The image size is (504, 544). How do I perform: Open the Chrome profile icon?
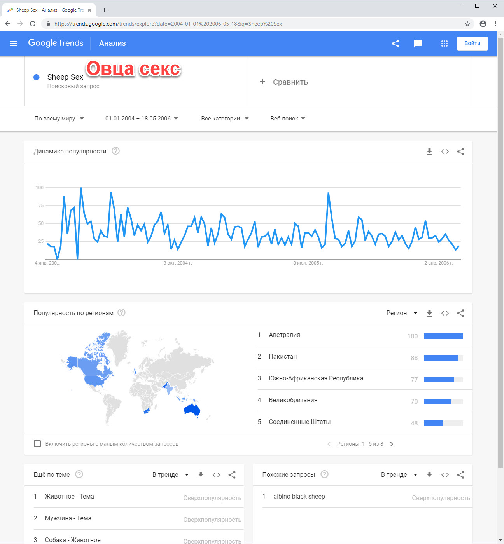pos(483,24)
